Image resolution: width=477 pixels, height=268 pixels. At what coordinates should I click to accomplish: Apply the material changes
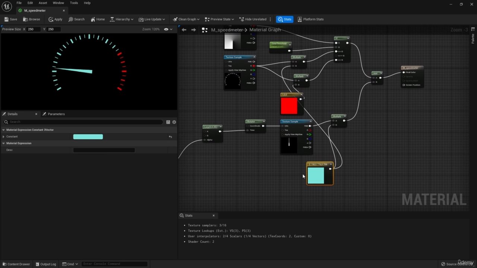point(55,19)
